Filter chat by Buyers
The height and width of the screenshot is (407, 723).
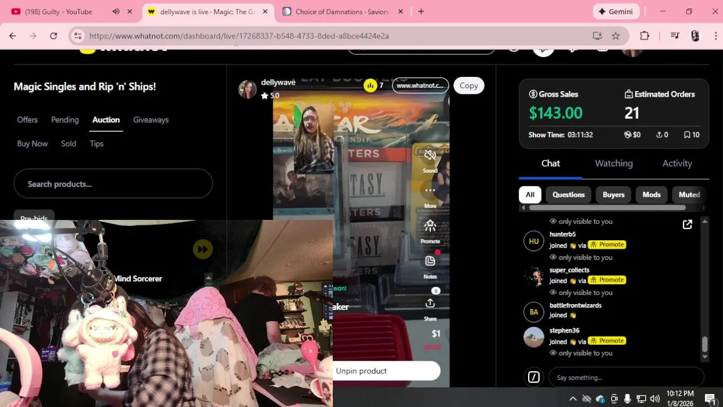tap(613, 194)
